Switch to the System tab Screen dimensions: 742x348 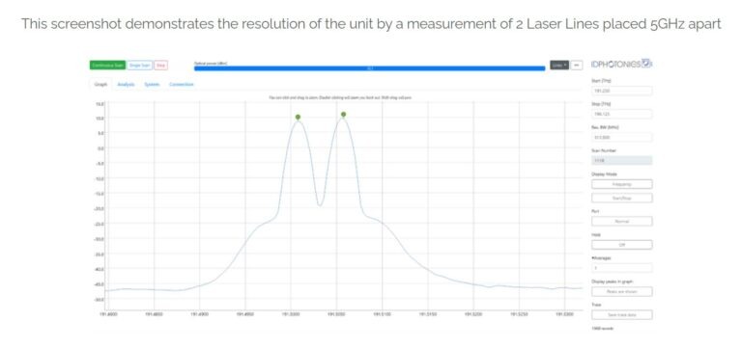152,85
